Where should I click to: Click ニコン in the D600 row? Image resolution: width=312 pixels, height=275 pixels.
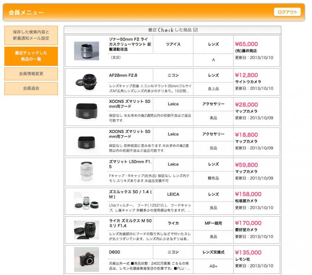[173, 252]
